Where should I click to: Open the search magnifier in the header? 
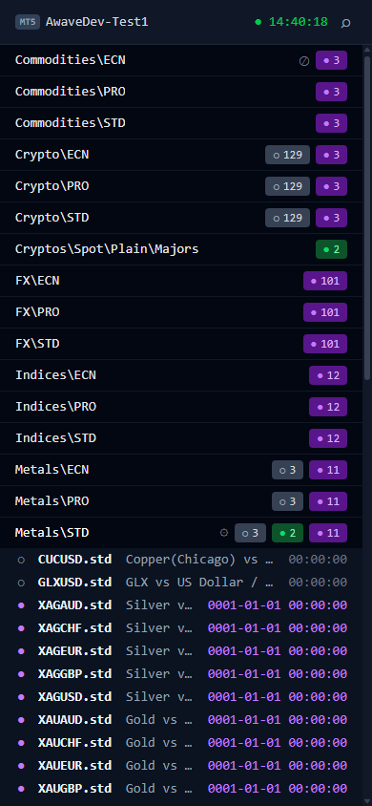[x=346, y=23]
